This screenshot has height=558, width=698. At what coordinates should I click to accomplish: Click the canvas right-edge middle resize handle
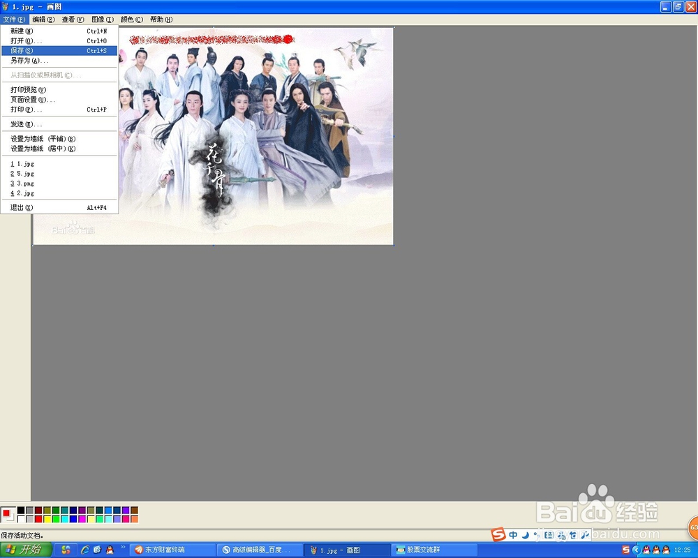pyautogui.click(x=394, y=136)
